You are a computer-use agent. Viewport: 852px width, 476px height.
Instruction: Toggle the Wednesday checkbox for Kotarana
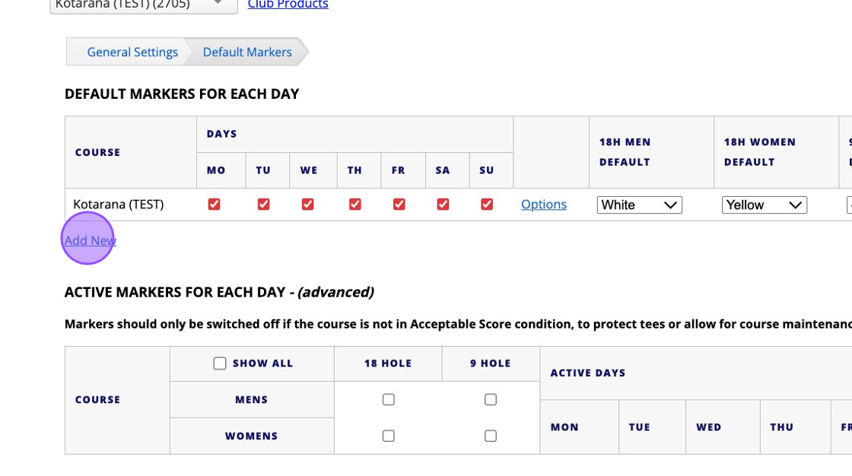coord(307,205)
